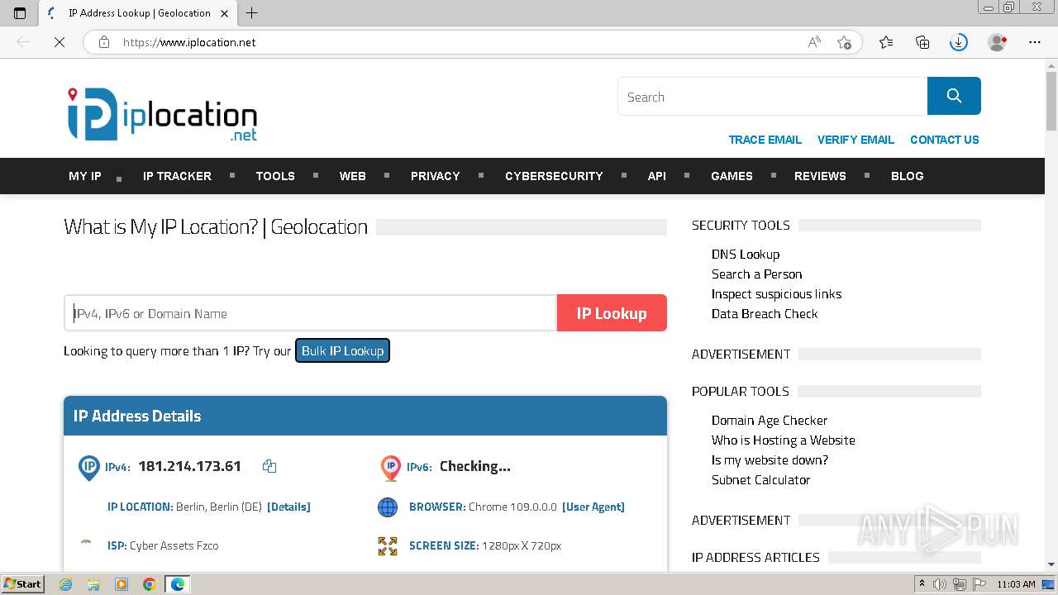Click the Edge taskbar icon
Screen dimensions: 1058x595
tap(178, 584)
